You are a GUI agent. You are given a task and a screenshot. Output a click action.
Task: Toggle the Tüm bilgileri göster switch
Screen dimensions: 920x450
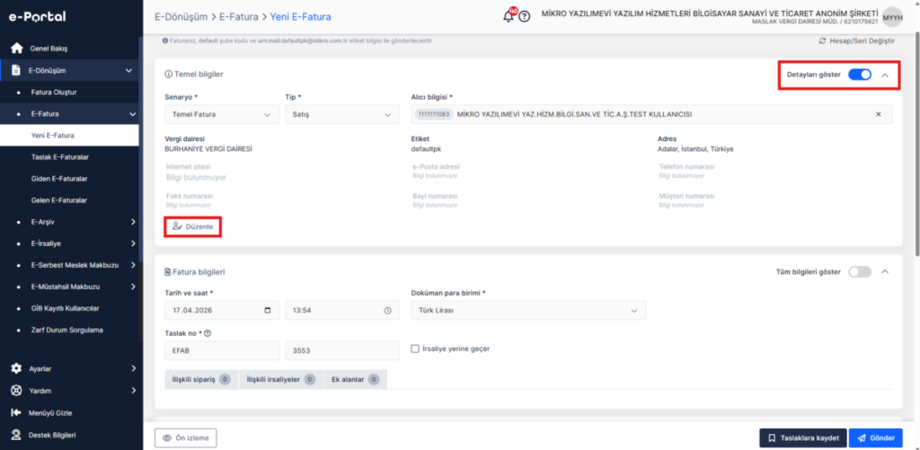860,271
